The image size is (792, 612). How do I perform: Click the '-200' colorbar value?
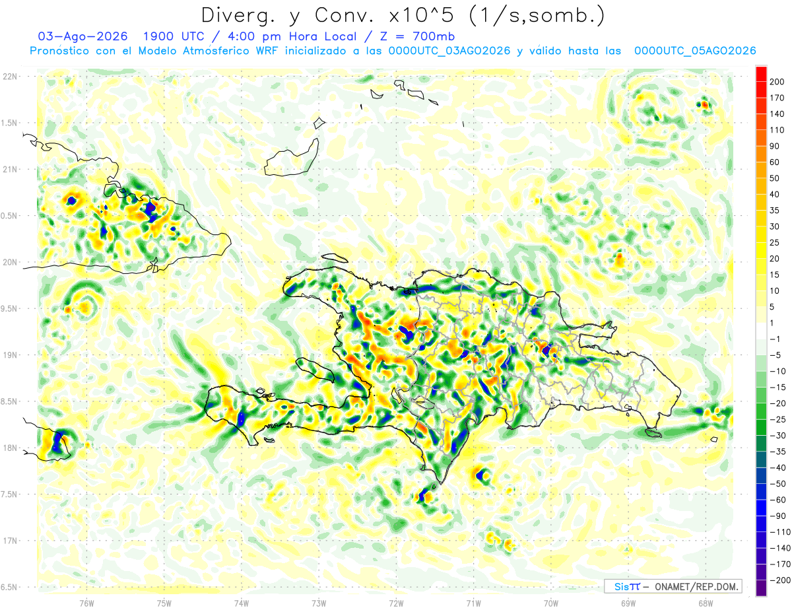780,580
